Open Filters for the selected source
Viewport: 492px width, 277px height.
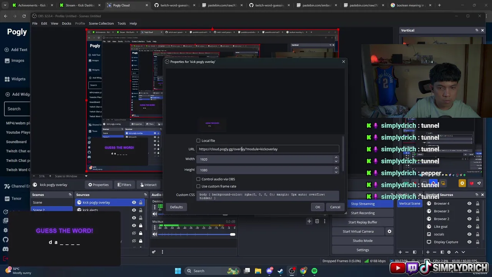coord(124,185)
